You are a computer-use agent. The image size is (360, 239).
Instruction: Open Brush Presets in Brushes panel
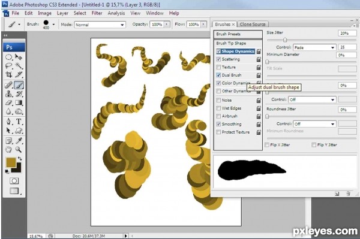[238, 34]
